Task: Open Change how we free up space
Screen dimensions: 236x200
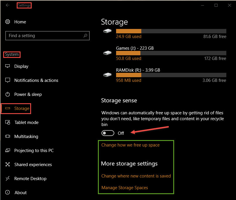Action: 130,145
